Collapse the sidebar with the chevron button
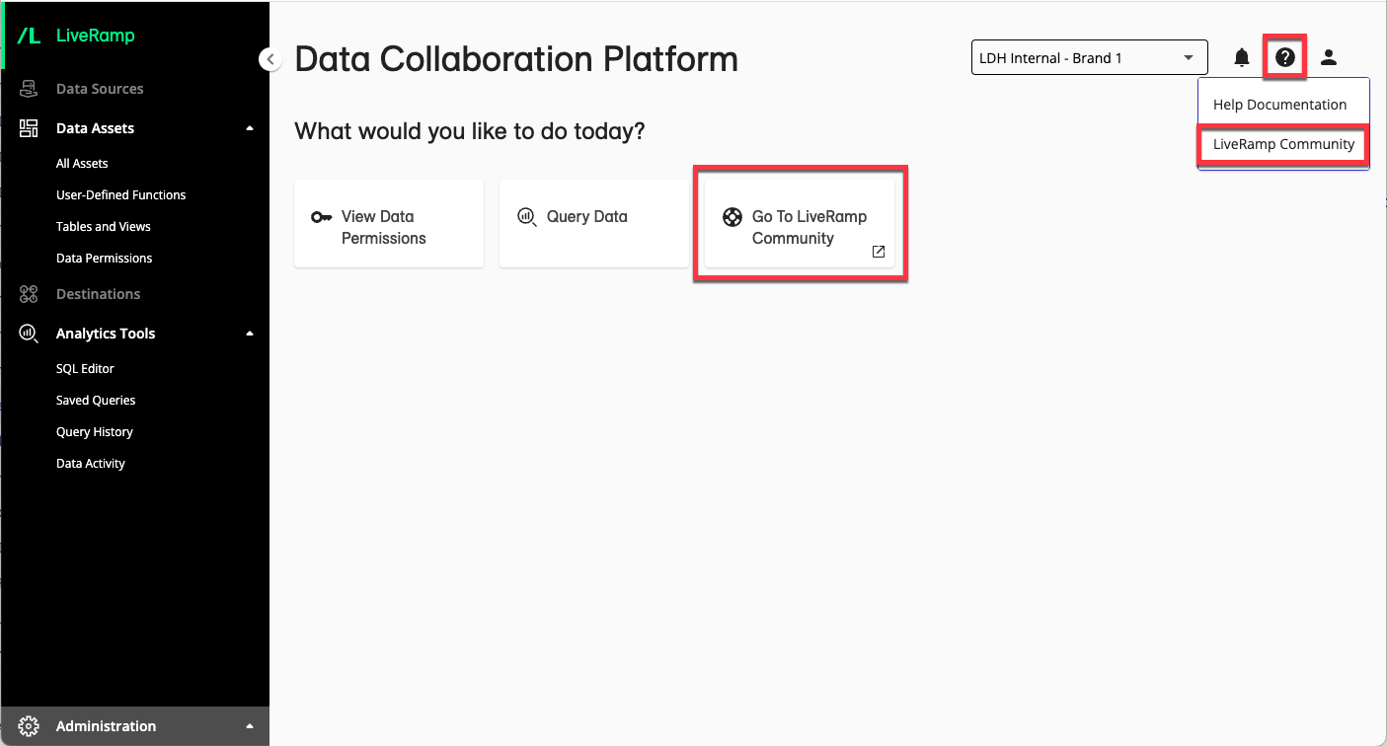 tap(270, 59)
